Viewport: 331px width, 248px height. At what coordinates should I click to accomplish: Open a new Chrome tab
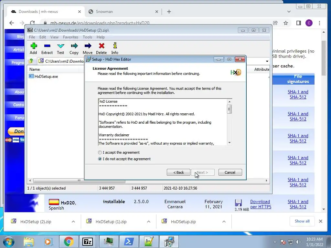click(x=169, y=12)
